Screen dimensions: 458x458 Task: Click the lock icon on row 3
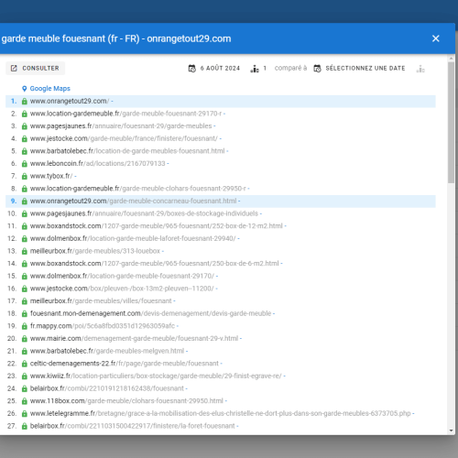click(25, 126)
